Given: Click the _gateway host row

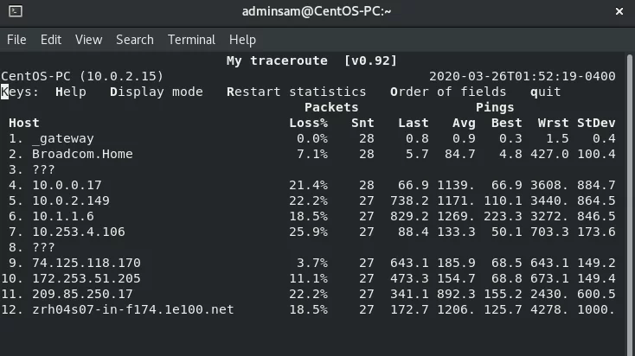Looking at the screenshot, I should click(311, 139).
